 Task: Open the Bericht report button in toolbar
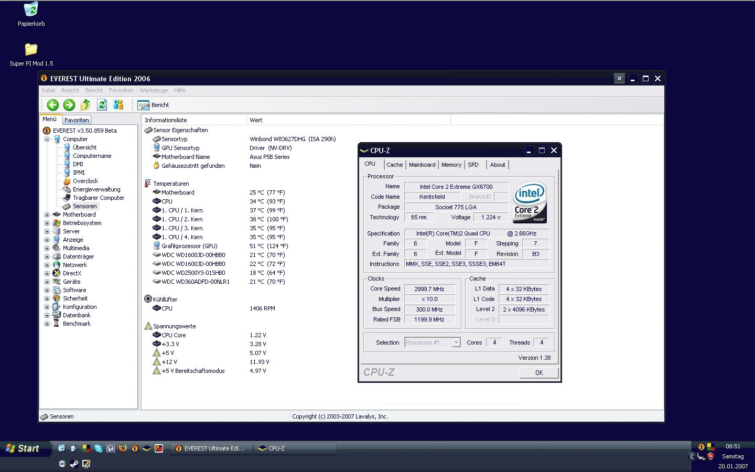click(x=154, y=105)
